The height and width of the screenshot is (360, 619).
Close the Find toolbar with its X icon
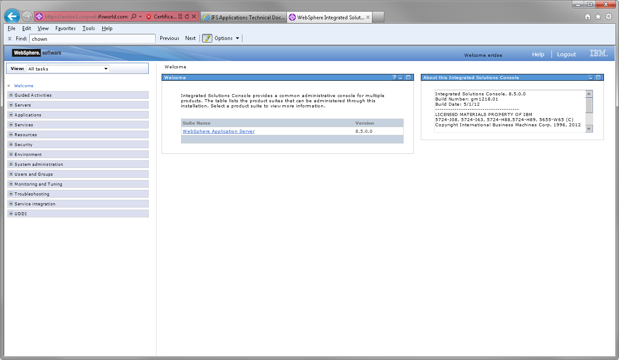(x=9, y=38)
